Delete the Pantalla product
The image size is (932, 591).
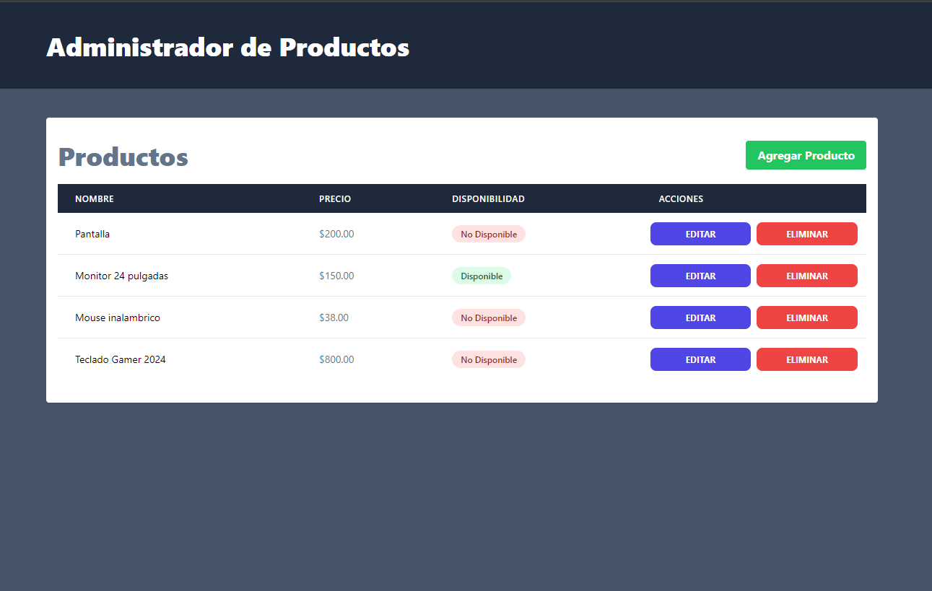pyautogui.click(x=807, y=234)
